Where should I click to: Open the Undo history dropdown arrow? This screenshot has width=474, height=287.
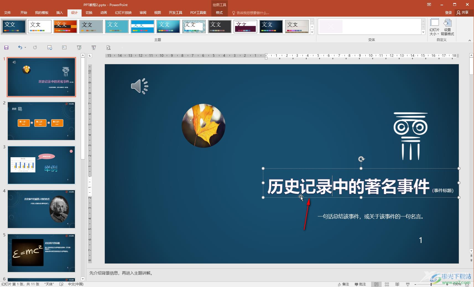tap(25, 48)
